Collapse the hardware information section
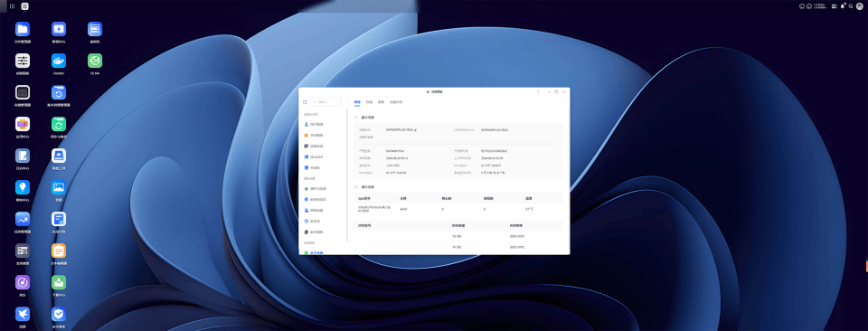The width and height of the screenshot is (868, 331). [356, 187]
